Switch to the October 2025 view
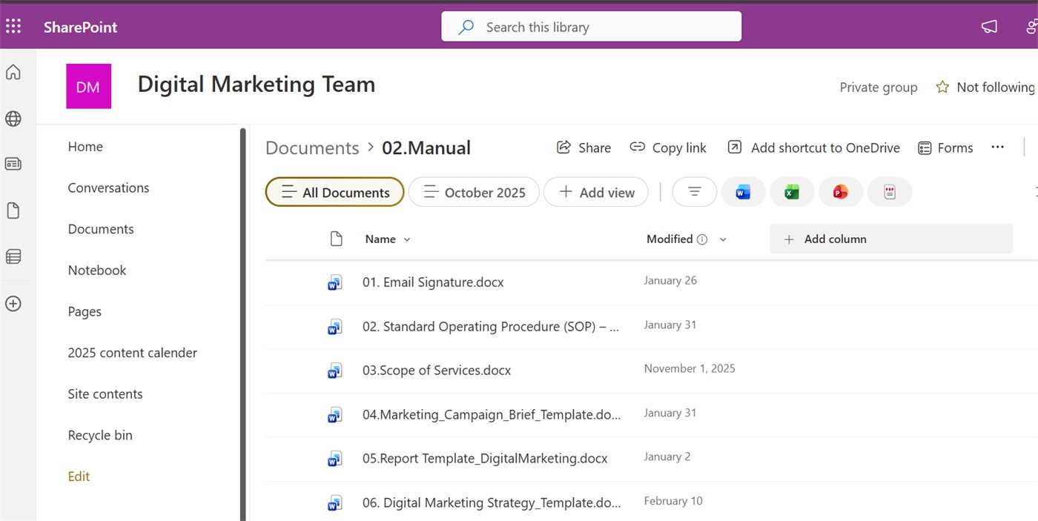1038x521 pixels. [x=474, y=193]
